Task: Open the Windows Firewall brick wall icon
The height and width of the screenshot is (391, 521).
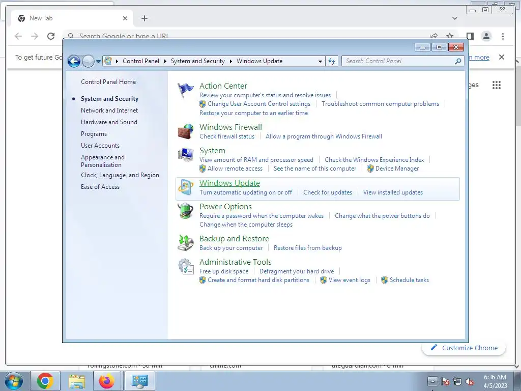Action: pos(185,131)
